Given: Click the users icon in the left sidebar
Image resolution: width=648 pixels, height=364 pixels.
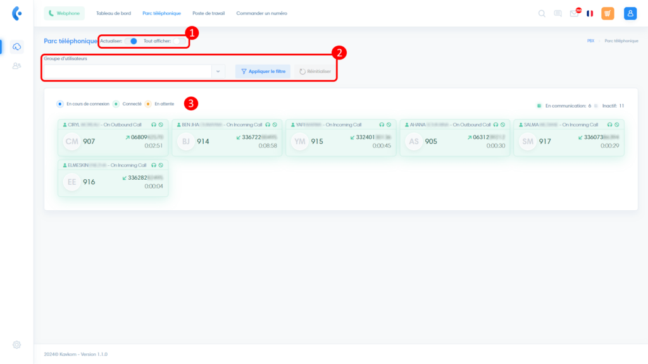Looking at the screenshot, I should [17, 65].
